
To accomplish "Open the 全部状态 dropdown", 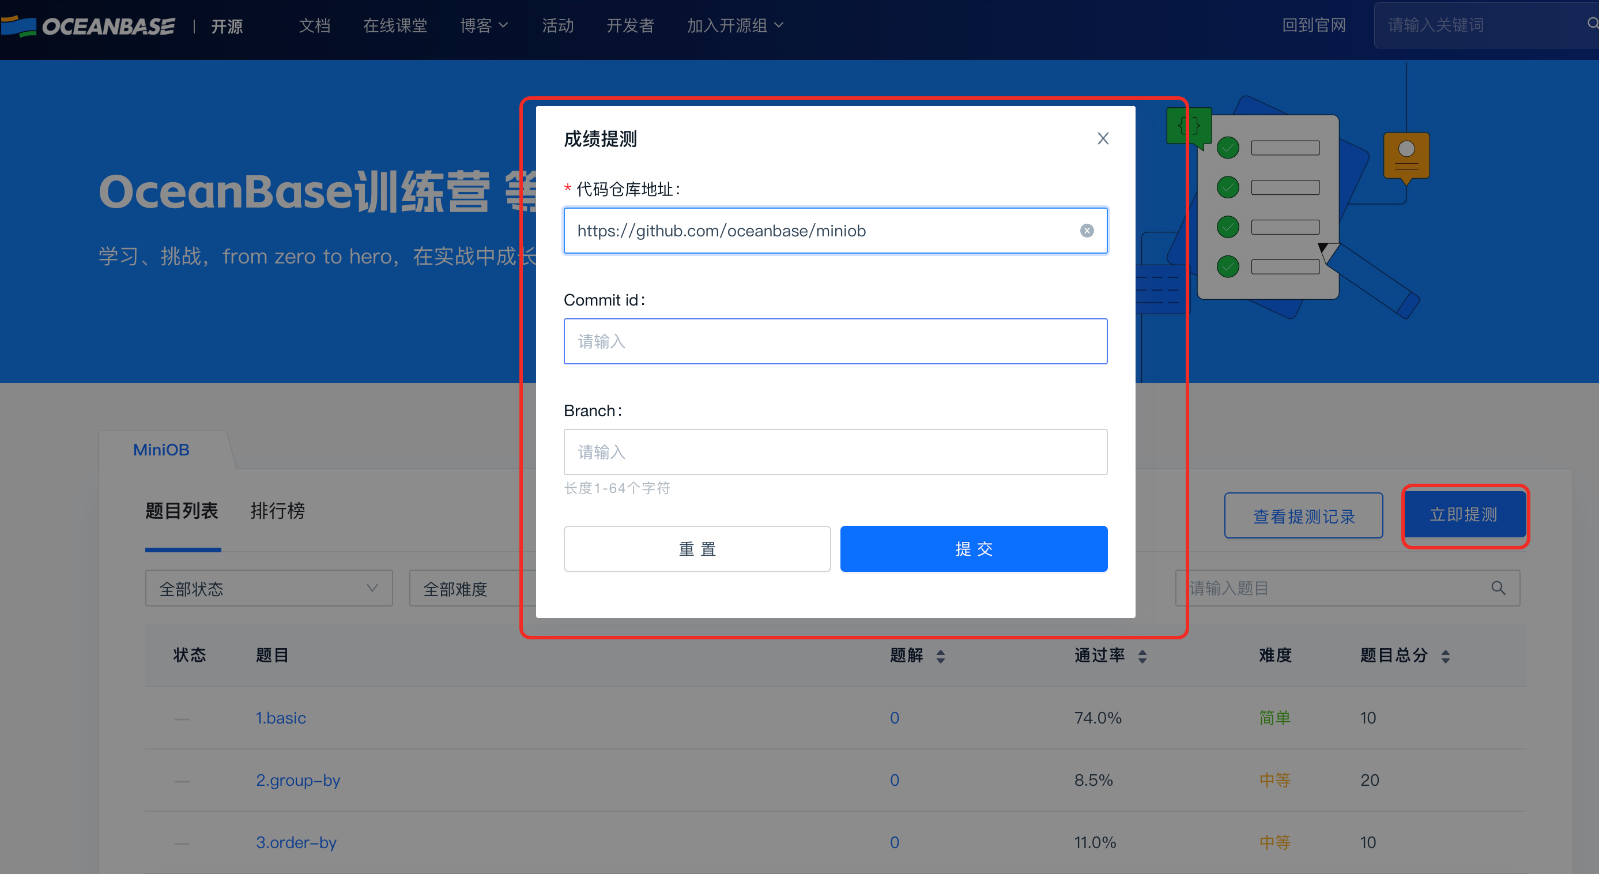I will tap(269, 588).
